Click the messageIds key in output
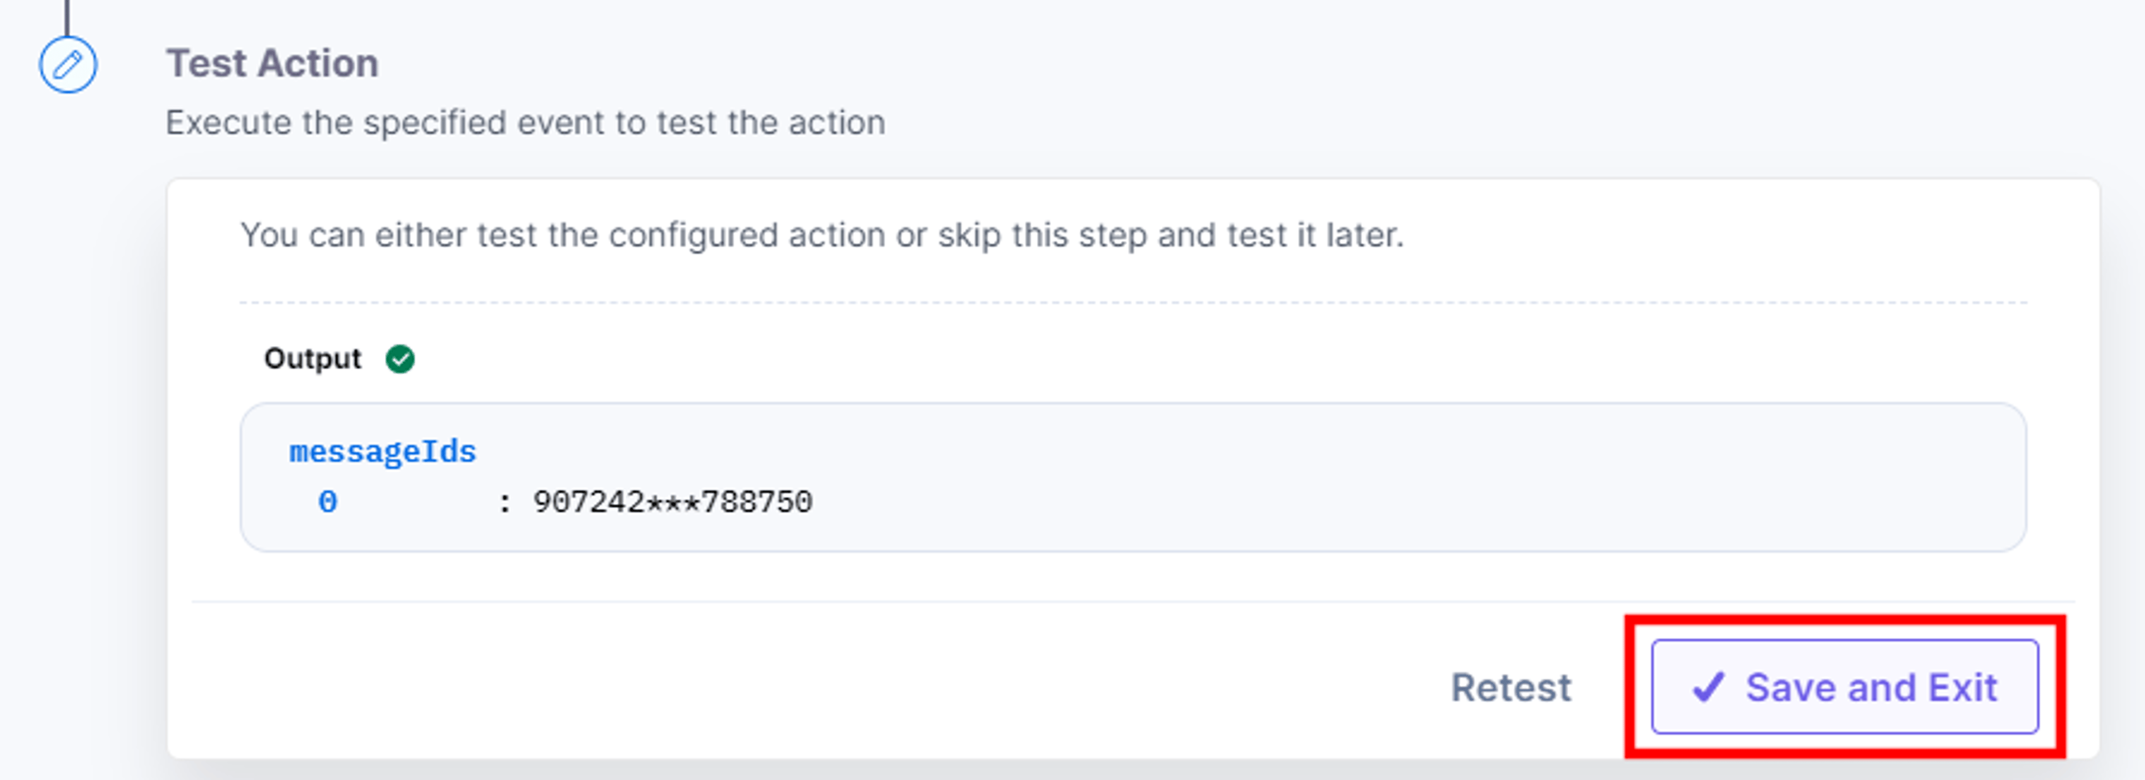This screenshot has height=780, width=2145. click(x=382, y=451)
